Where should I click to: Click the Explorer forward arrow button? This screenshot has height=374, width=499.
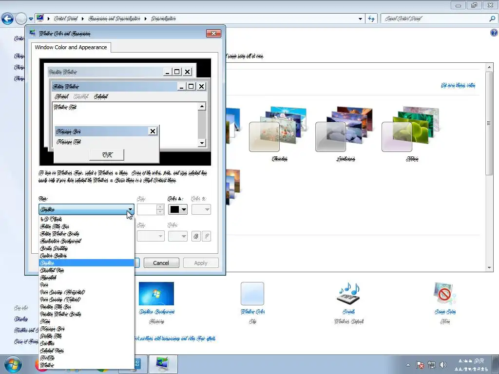click(21, 19)
